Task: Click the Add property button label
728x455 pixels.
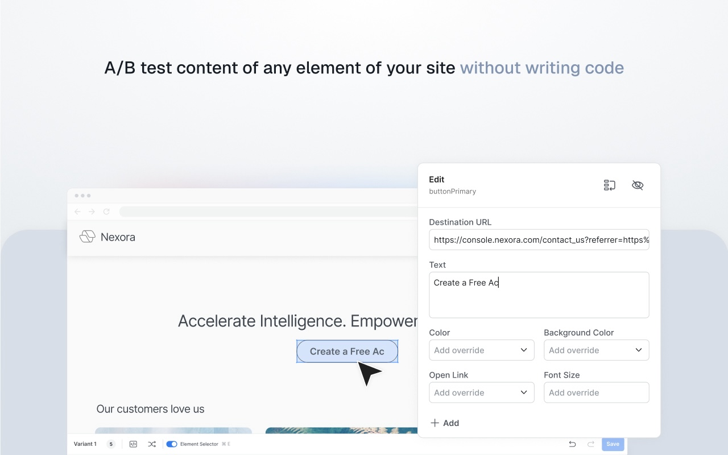Action: [x=451, y=423]
